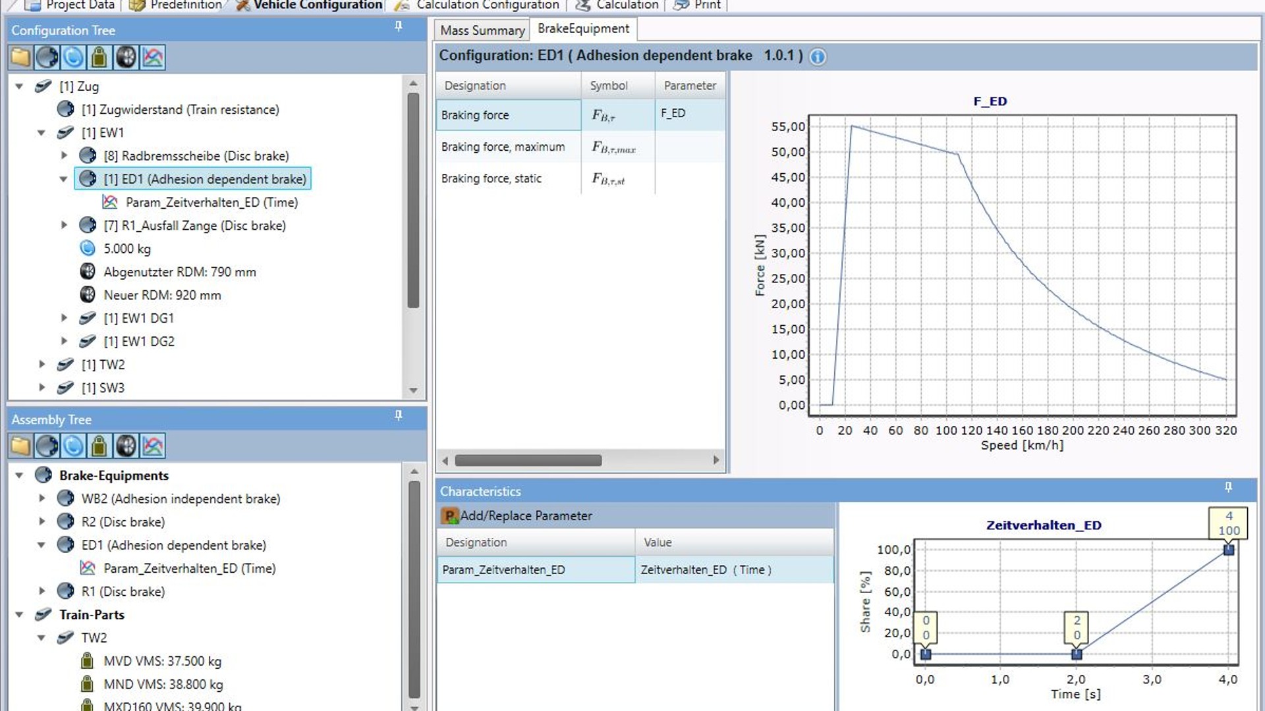This screenshot has width=1265, height=711.
Task: Click Train-Parts group icon
Action: (43, 614)
